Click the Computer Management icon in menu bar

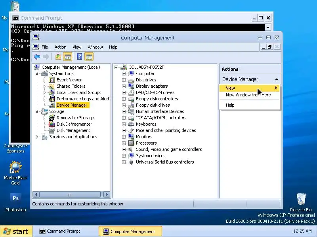[36, 47]
